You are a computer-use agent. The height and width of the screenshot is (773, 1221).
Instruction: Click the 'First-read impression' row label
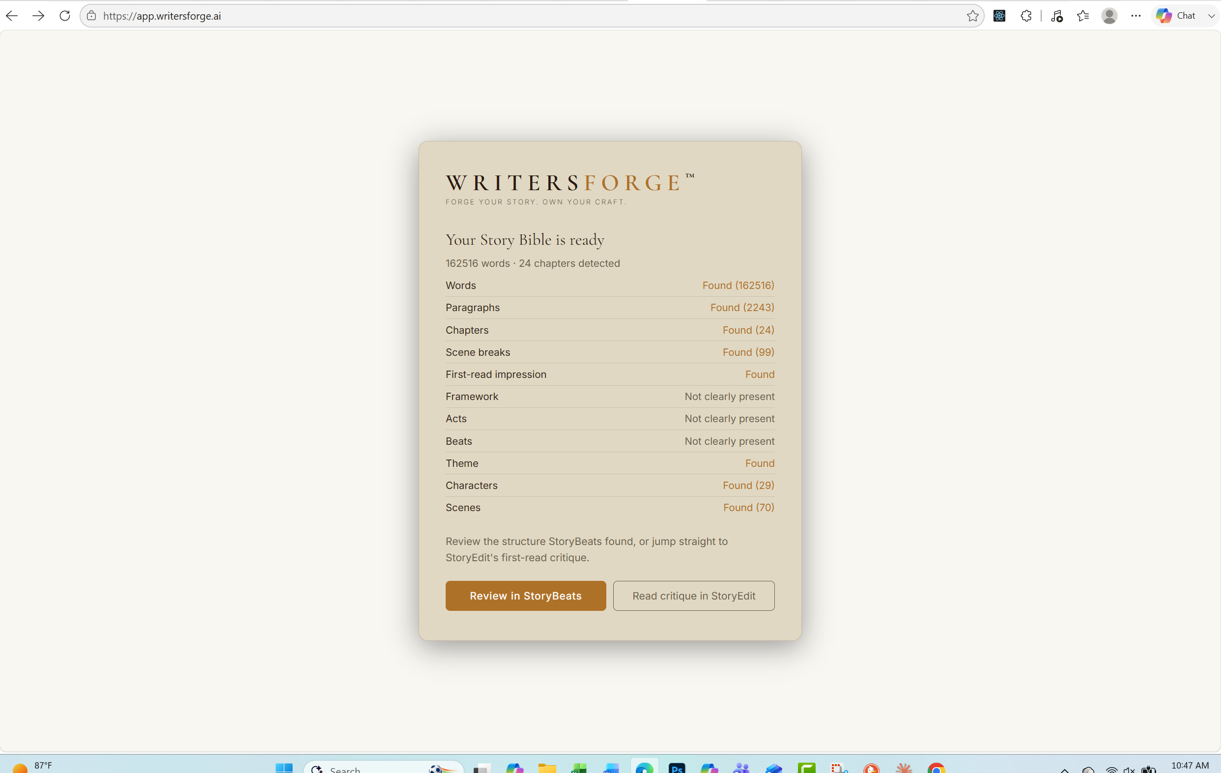coord(496,374)
